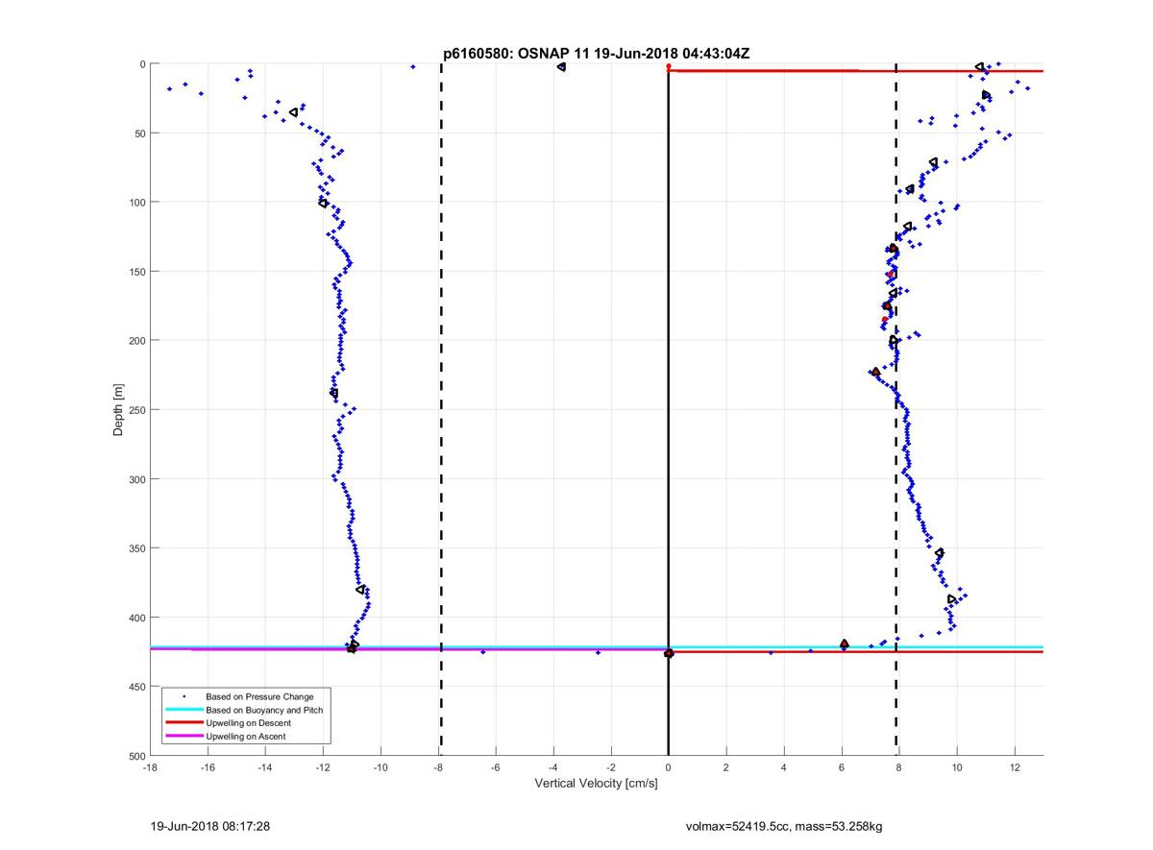Click the depth axis tick label '100'

135,203
